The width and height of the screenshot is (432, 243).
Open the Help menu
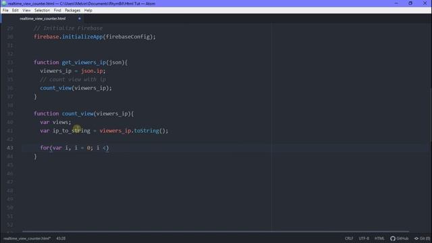88,11
